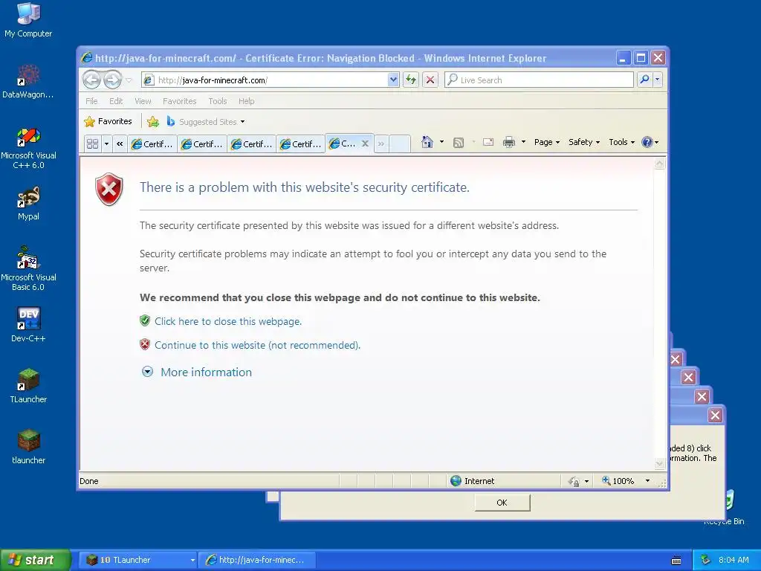Click the red Stop loading icon
The height and width of the screenshot is (571, 761).
coord(430,80)
